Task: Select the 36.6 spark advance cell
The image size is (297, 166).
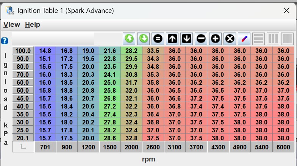Action: pos(175,98)
